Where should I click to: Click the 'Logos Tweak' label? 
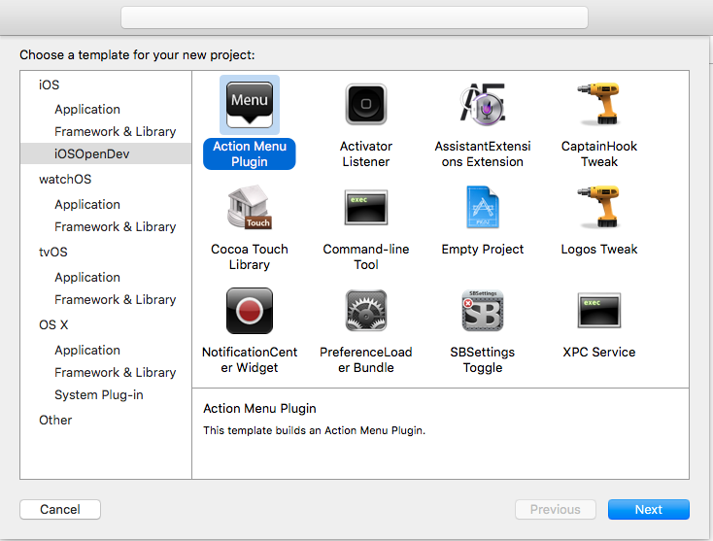click(599, 250)
